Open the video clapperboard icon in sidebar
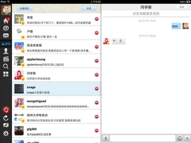Screen dimensions: 191x143 [x=6, y=59]
